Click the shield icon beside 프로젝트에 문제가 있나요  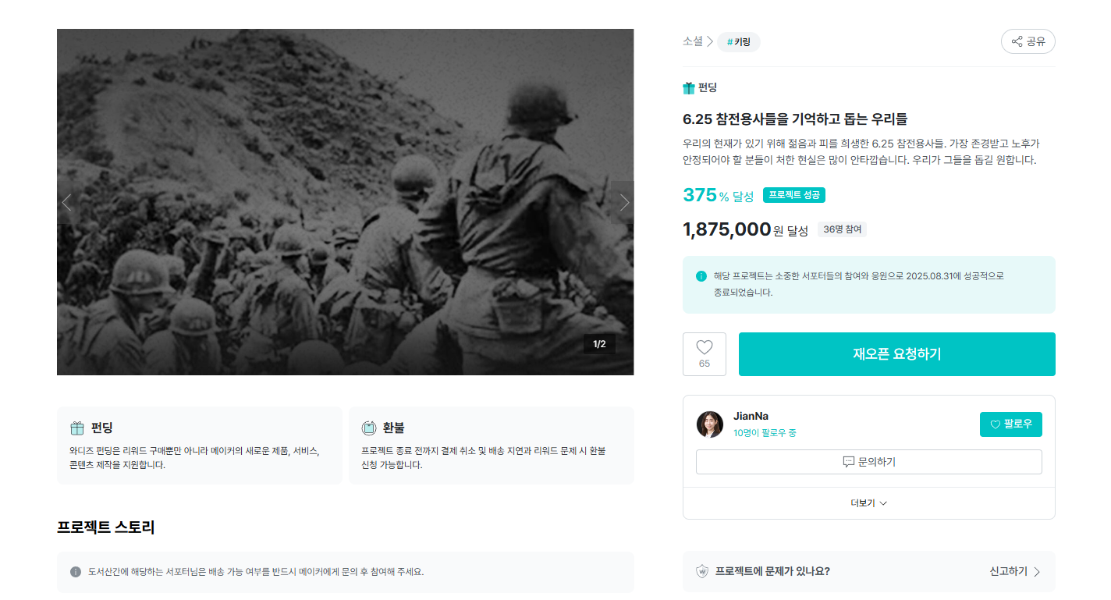pyautogui.click(x=702, y=572)
